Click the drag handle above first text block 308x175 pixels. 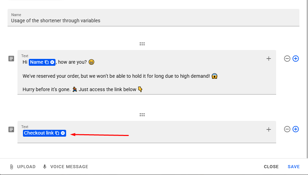[x=142, y=44]
